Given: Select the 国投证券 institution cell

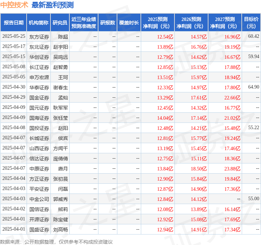Looking at the screenshot, I should pyautogui.click(x=39, y=128).
